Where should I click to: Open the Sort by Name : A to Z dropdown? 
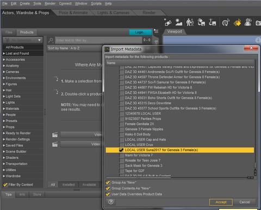pos(74,48)
